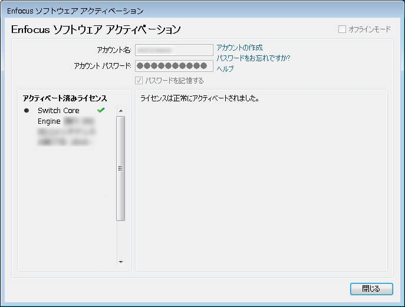Viewport: 405px width, 307px height.
Task: Click the アカウント パスワード field
Action: pos(174,66)
